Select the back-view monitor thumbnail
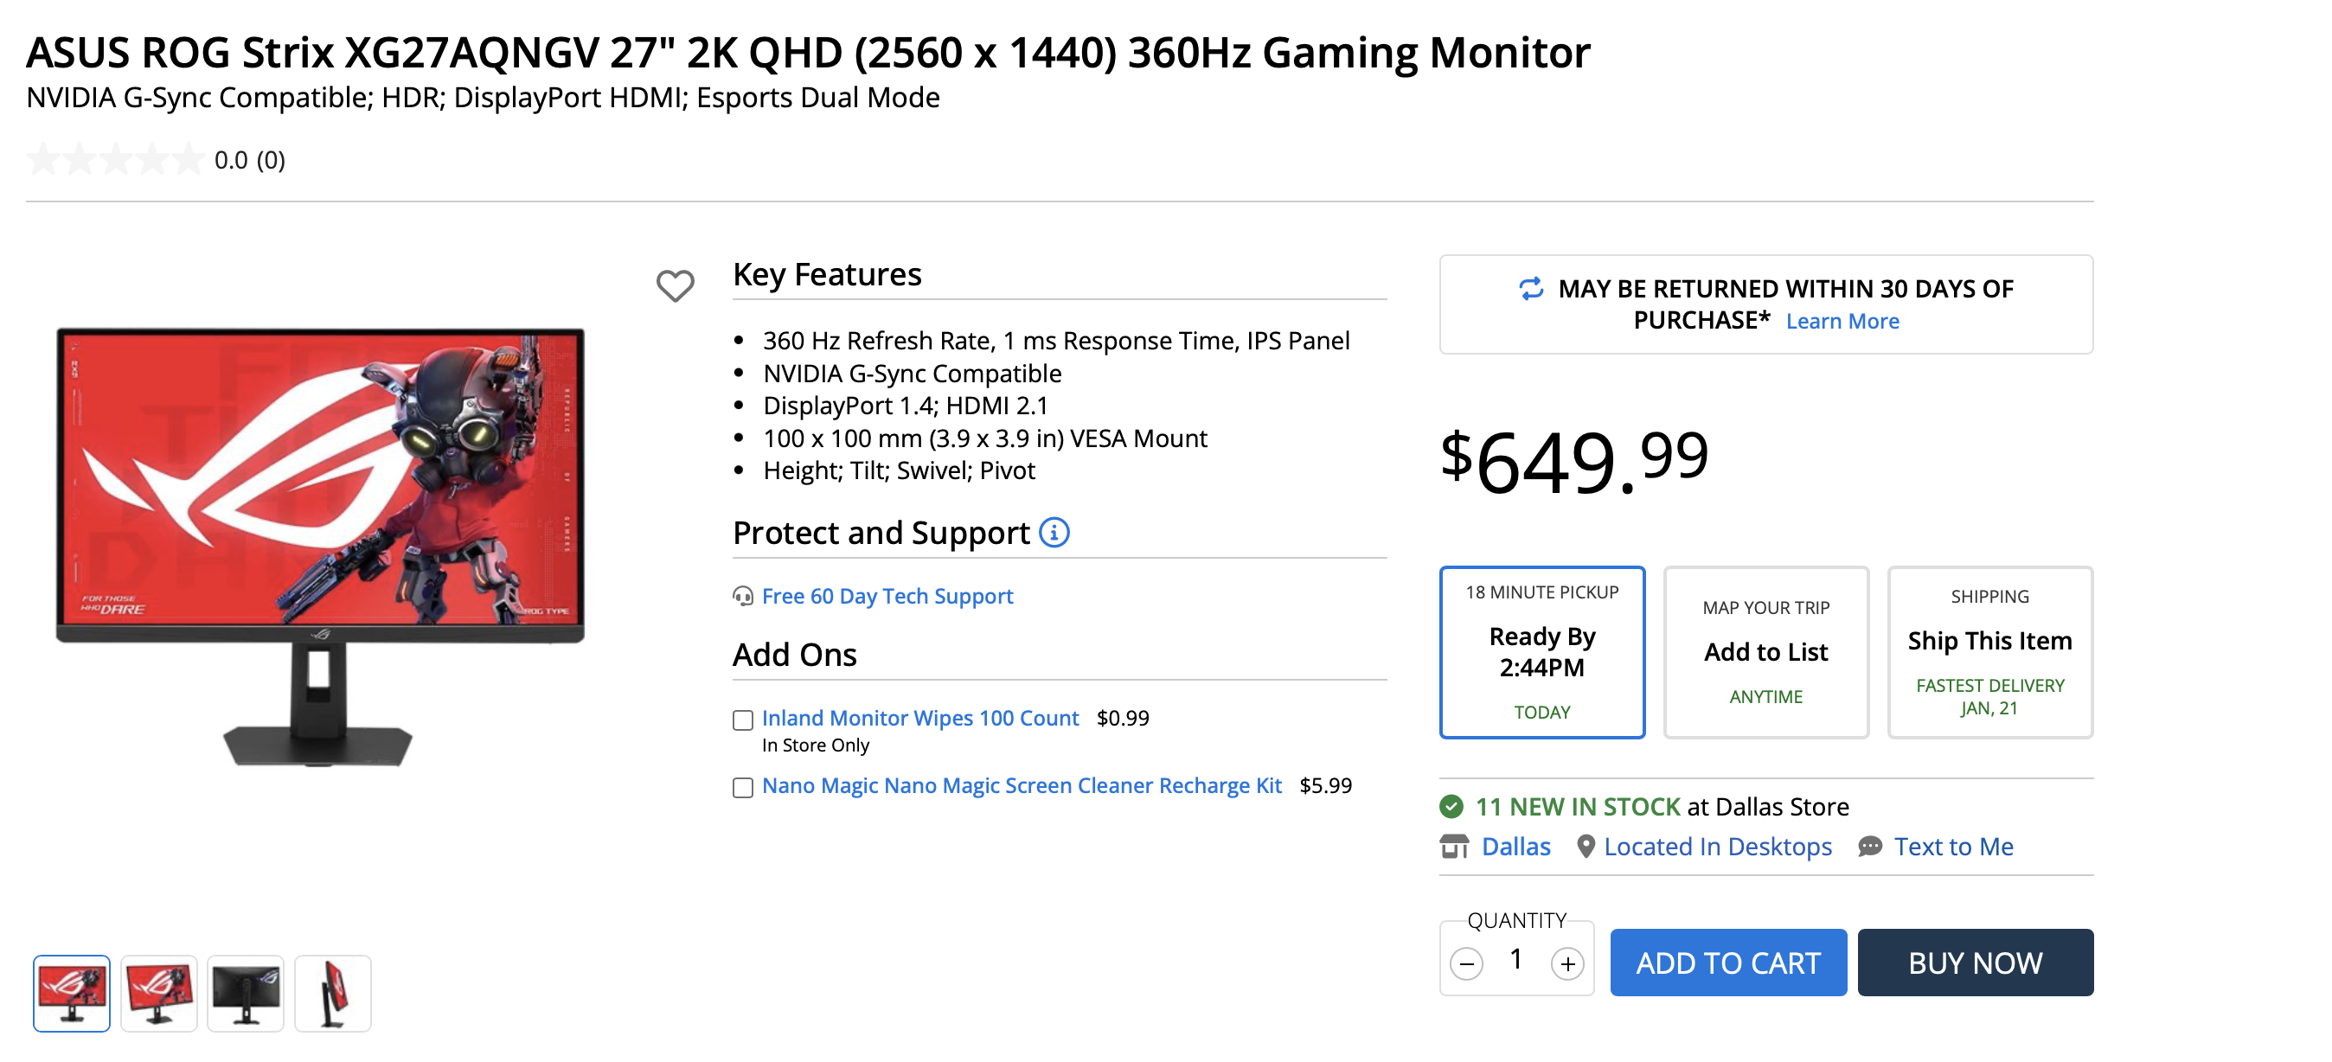 246,993
